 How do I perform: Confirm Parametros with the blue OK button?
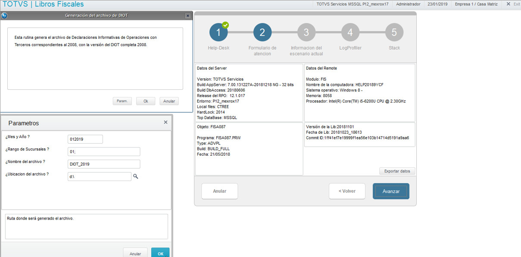point(160,254)
